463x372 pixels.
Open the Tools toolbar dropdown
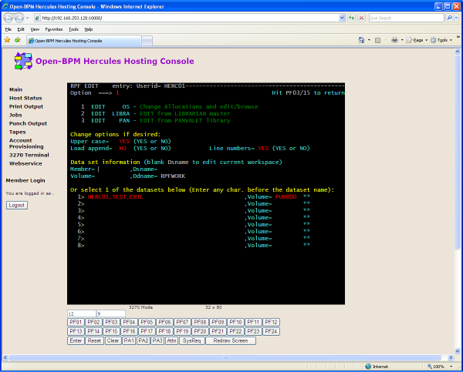[441, 40]
